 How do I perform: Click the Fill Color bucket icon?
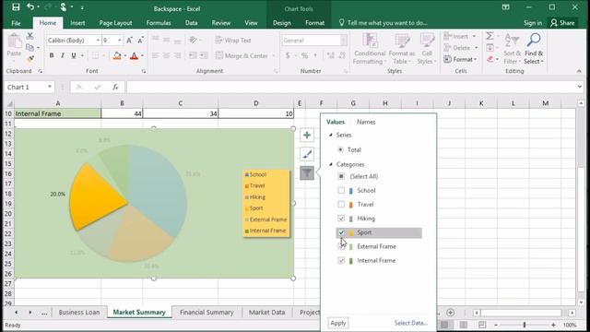tap(117, 55)
